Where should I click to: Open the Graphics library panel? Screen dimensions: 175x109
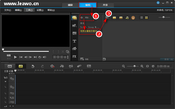point(74,49)
